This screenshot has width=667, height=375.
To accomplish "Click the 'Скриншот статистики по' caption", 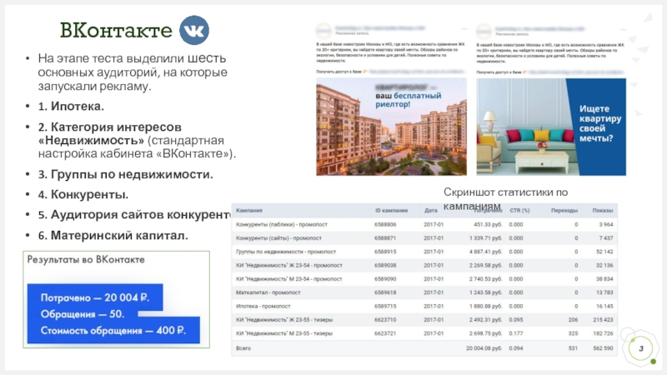I will [x=505, y=192].
